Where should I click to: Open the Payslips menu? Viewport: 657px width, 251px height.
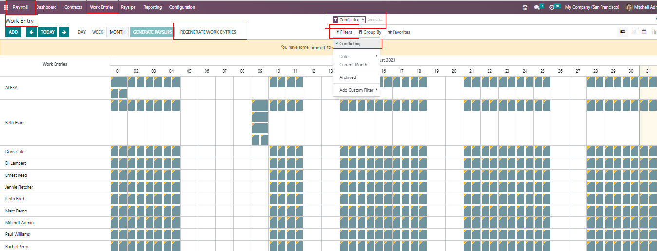pos(128,7)
